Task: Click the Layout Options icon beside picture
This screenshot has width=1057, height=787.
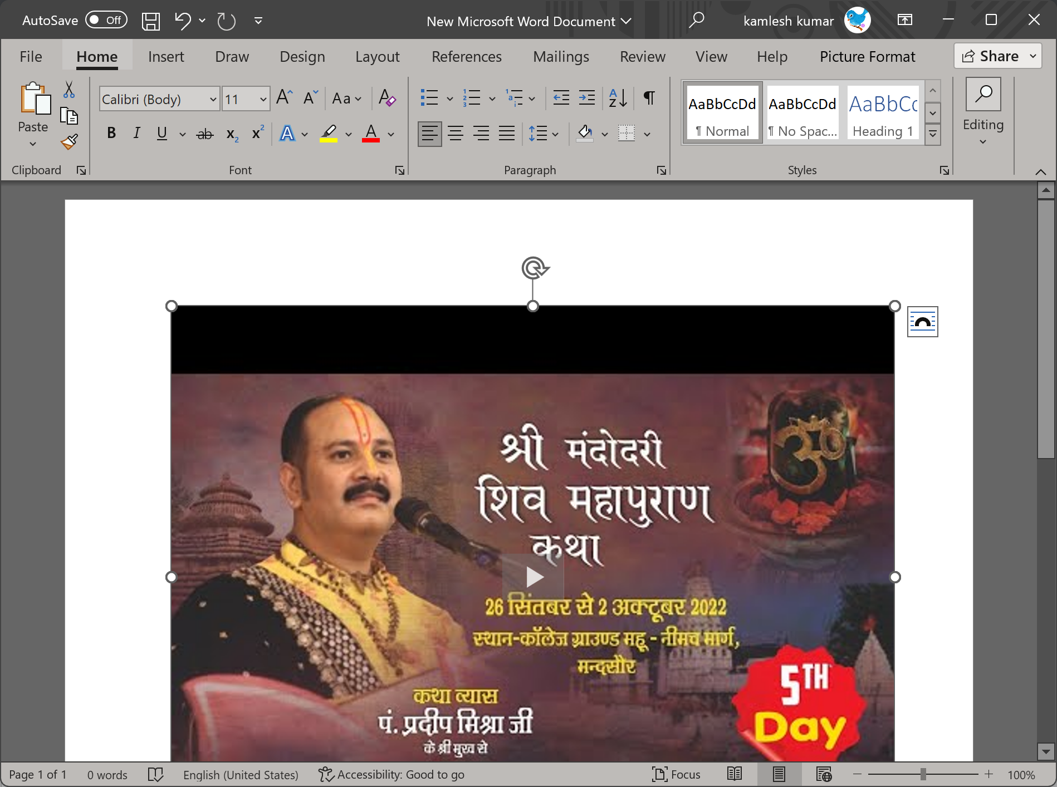Action: click(x=922, y=322)
